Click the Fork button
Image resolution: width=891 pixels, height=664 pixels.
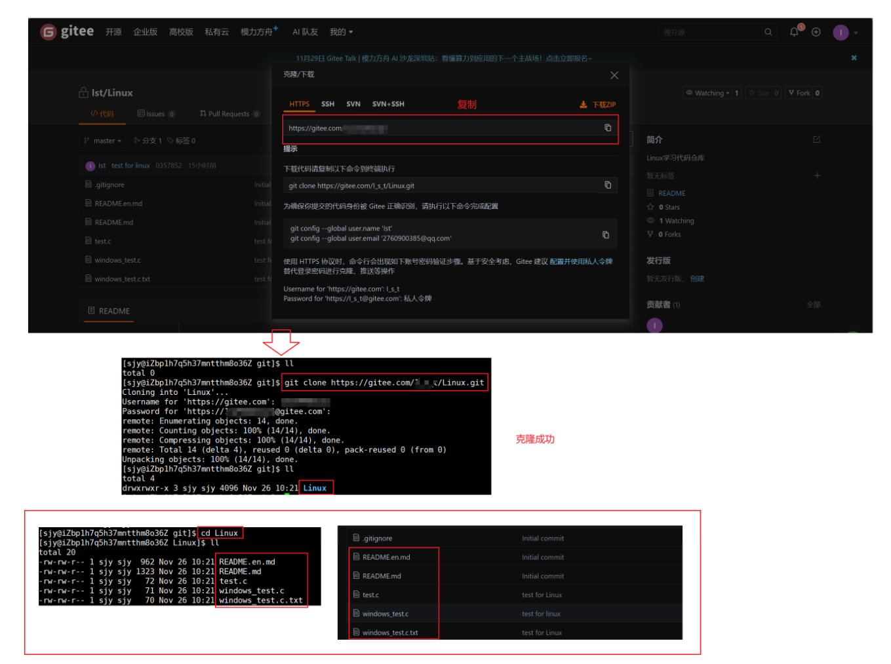click(x=799, y=93)
